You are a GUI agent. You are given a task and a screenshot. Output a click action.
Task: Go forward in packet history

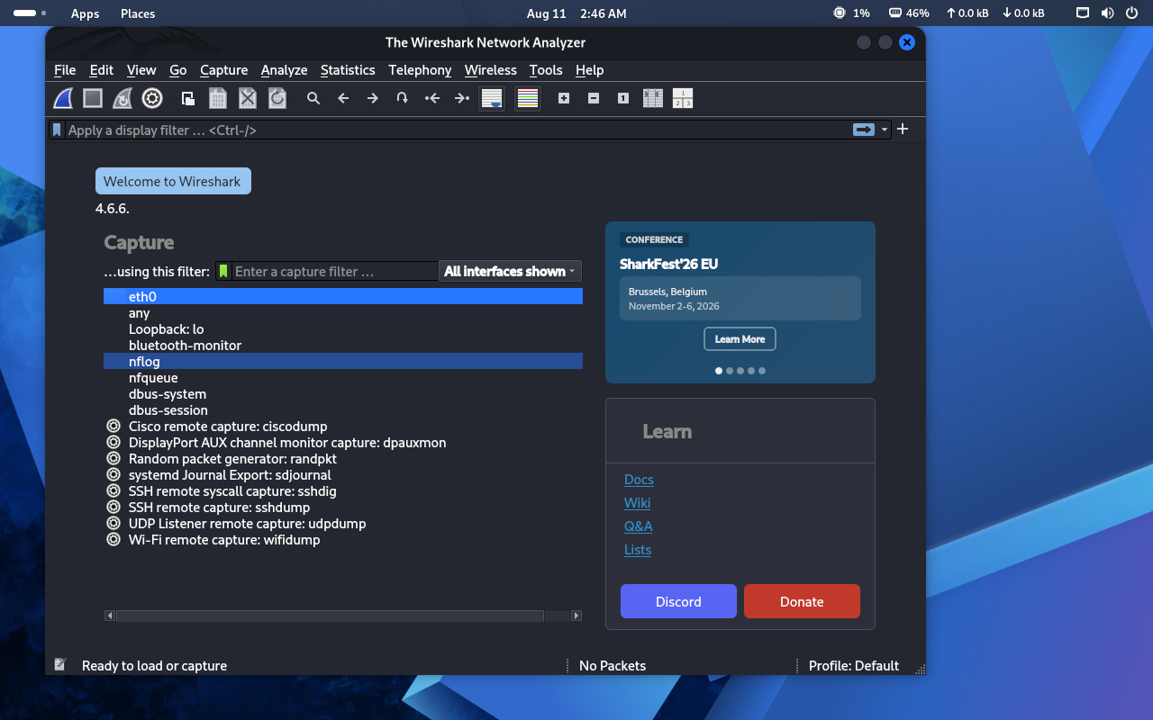(x=373, y=98)
